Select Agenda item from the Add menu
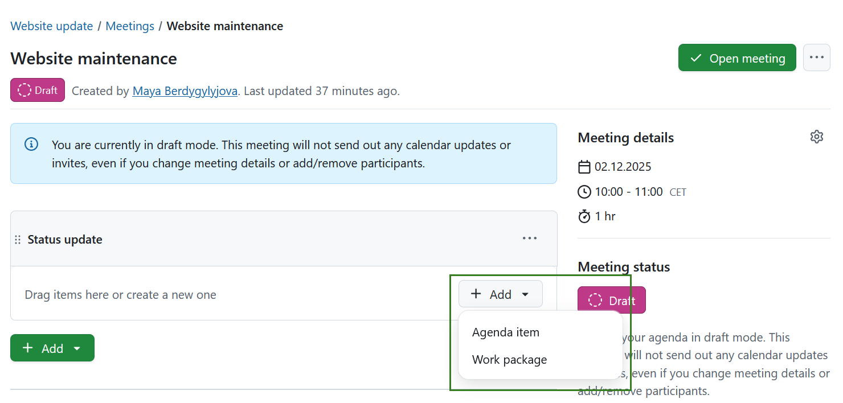843x403 pixels. click(x=505, y=332)
